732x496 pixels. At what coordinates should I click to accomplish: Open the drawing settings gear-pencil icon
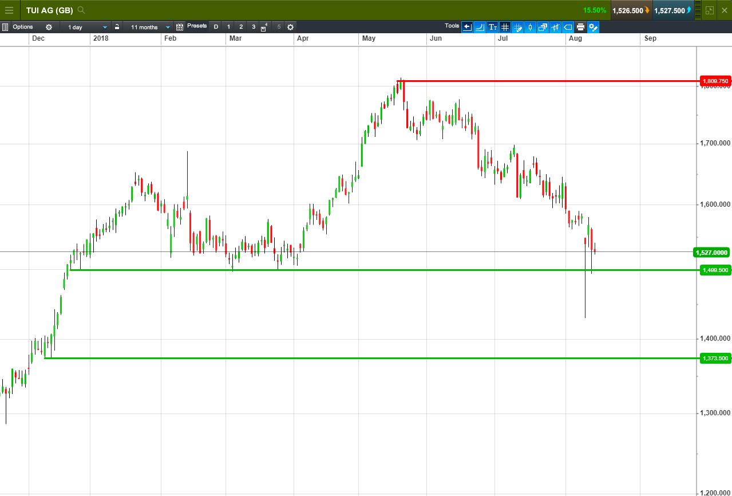[593, 27]
